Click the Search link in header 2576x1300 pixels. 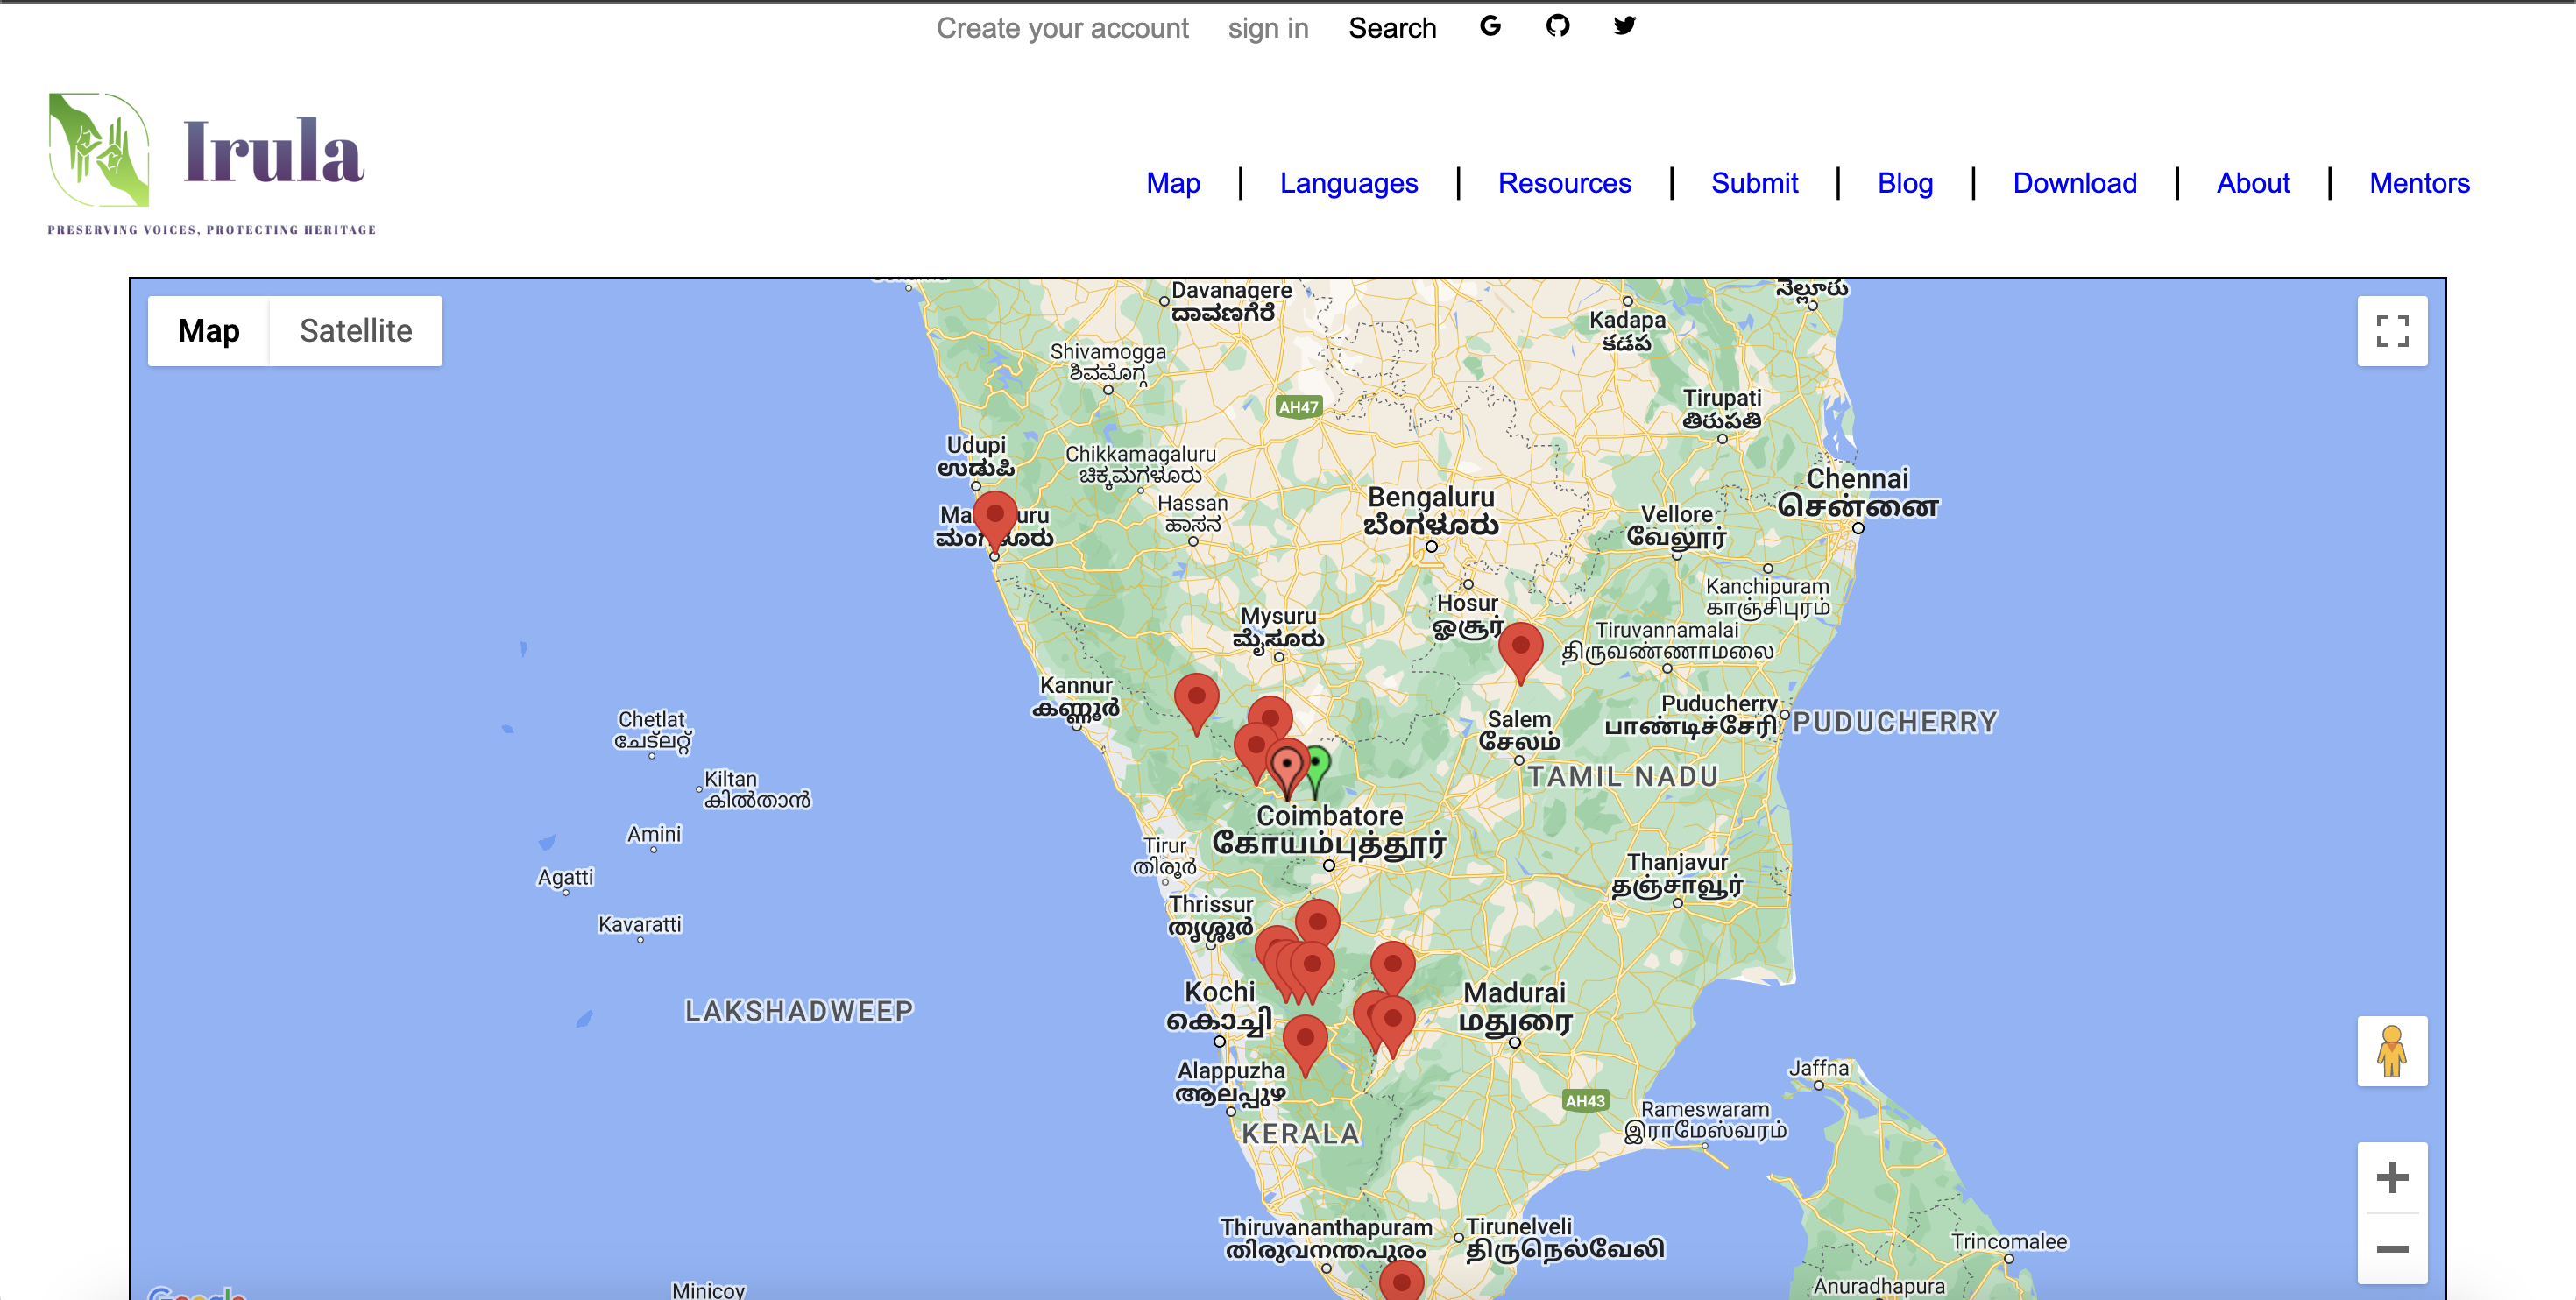coord(1391,28)
